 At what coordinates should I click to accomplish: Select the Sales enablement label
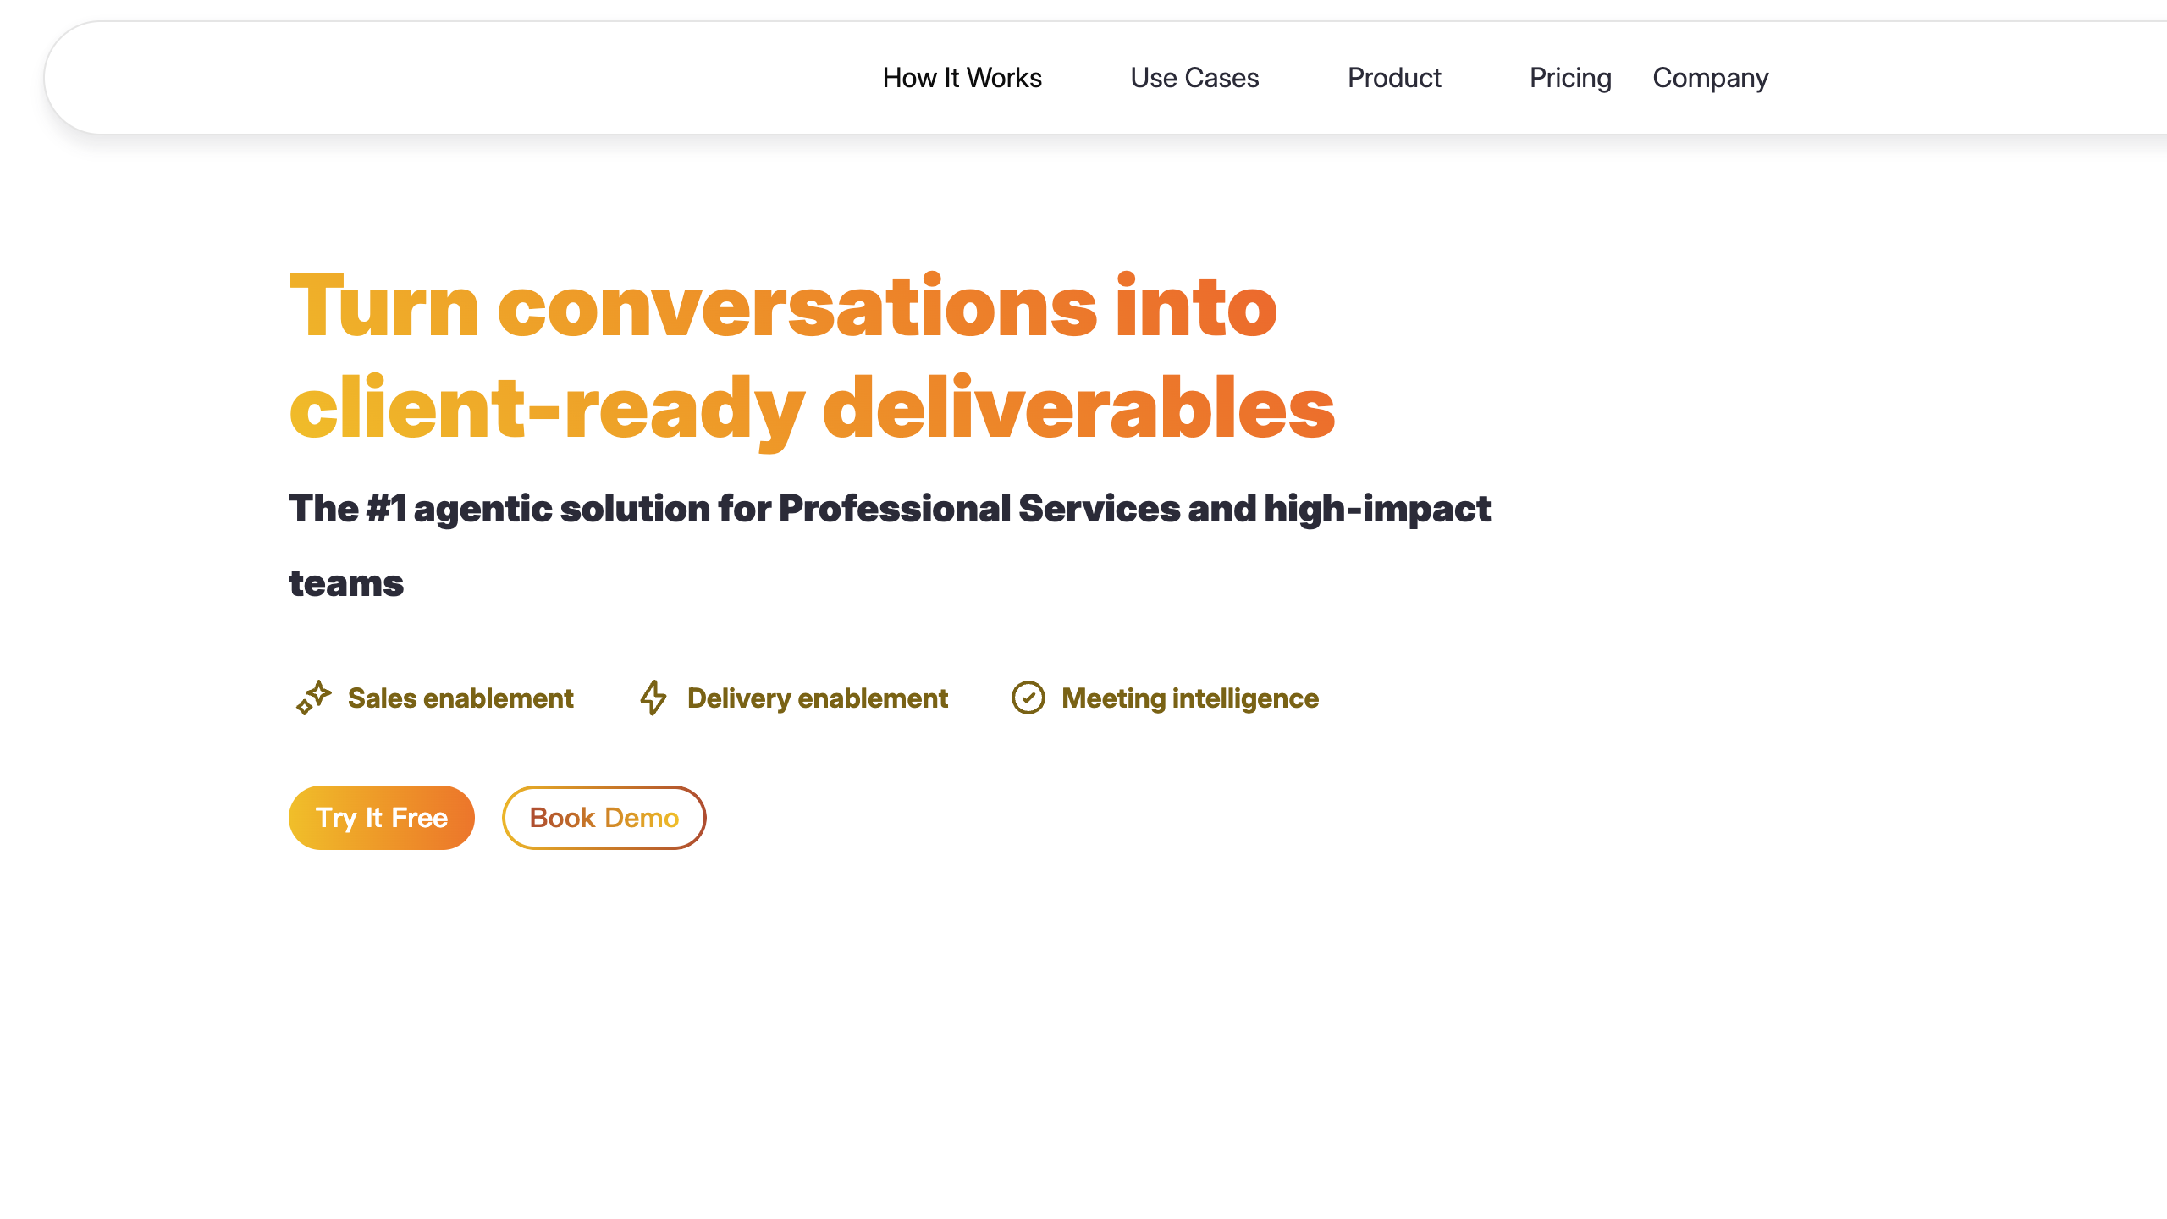tap(460, 698)
